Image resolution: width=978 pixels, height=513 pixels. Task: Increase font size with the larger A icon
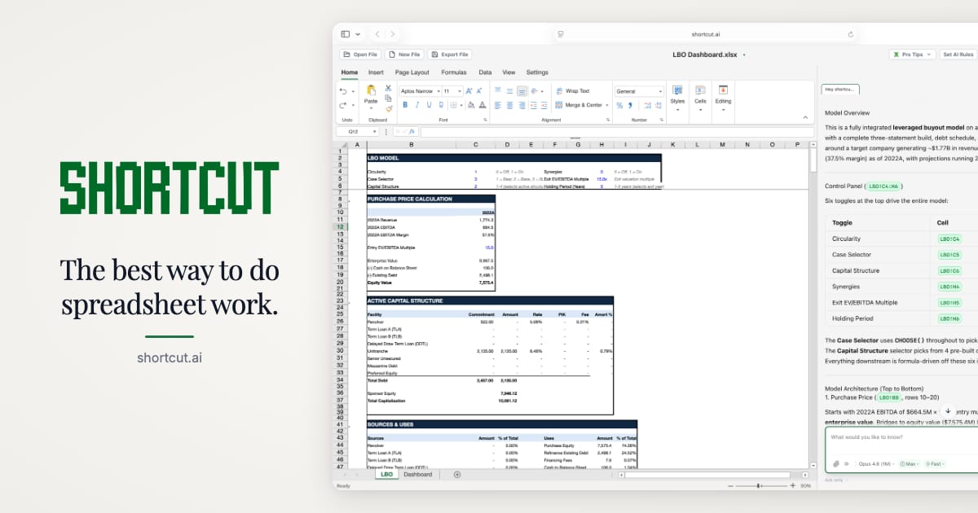pyautogui.click(x=469, y=91)
